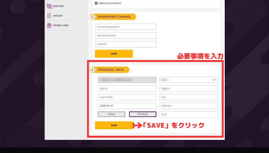Open the HISTORY menu item

pos(66,16)
